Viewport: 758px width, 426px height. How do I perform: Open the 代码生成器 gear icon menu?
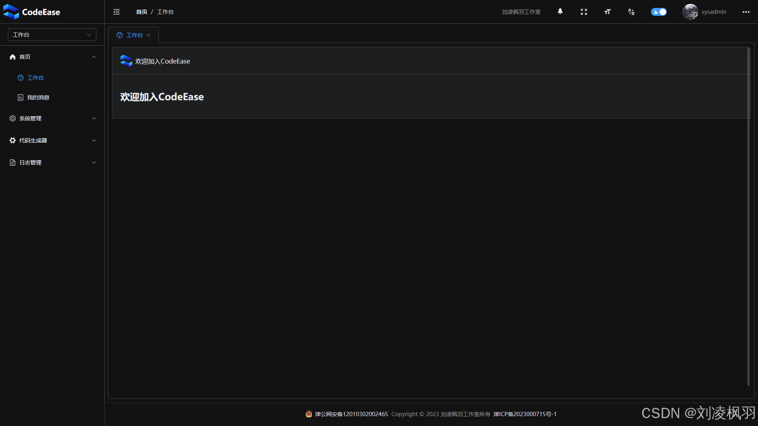point(12,140)
